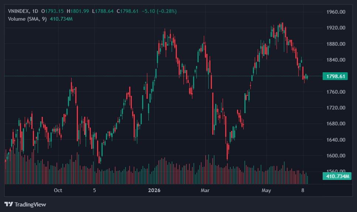This screenshot has height=212, width=357.
Task: Click the 1960.00 price axis label
Action: (x=336, y=12)
